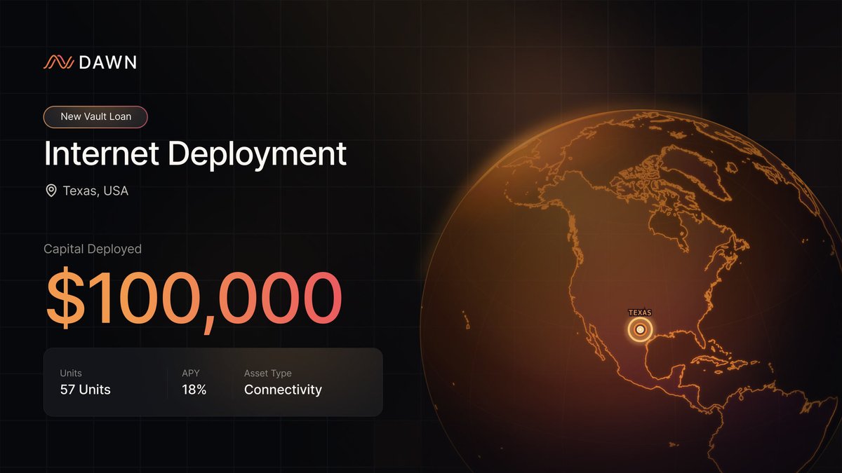Click the Internet Deployment heading
Screen dimensions: 842x473
(195, 153)
